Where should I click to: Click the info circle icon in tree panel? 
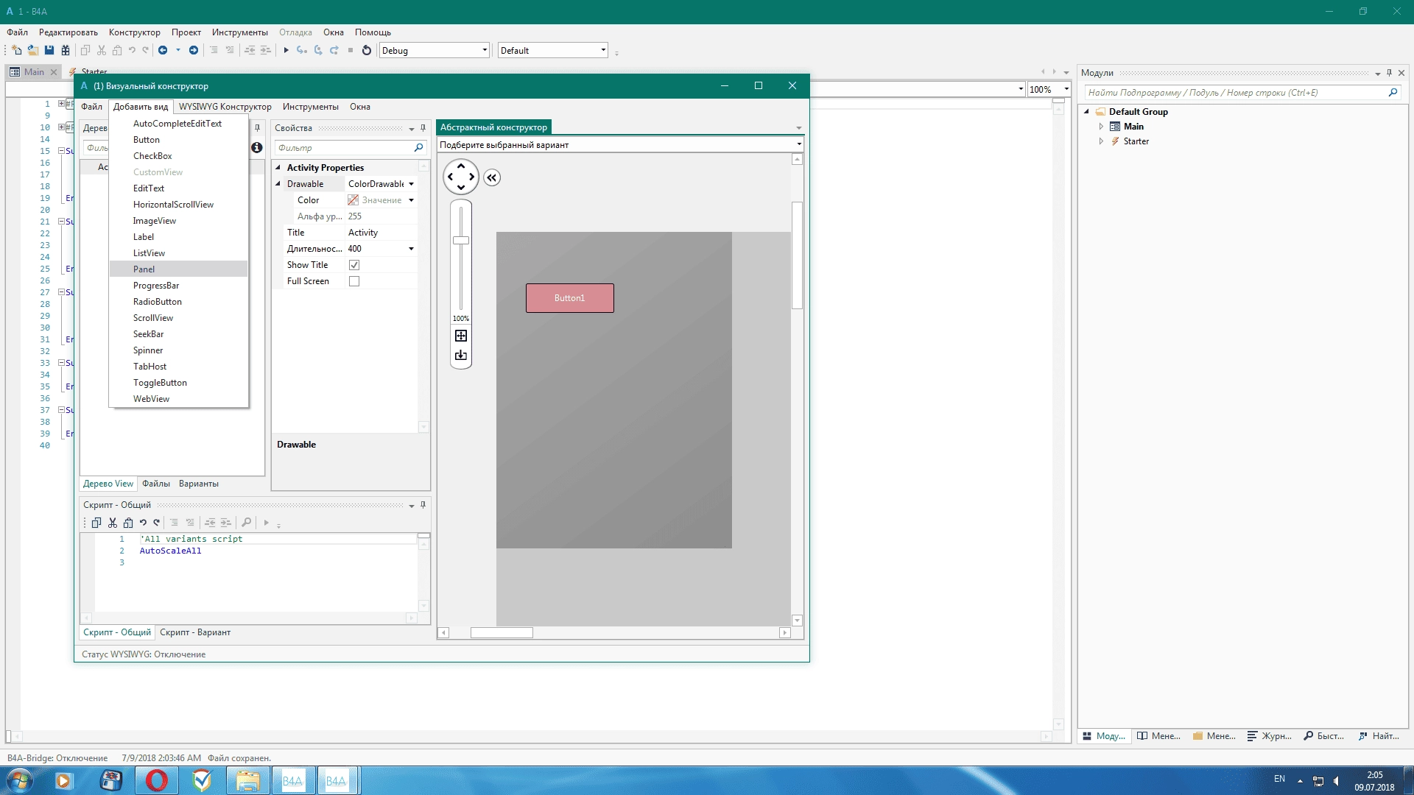pyautogui.click(x=257, y=147)
